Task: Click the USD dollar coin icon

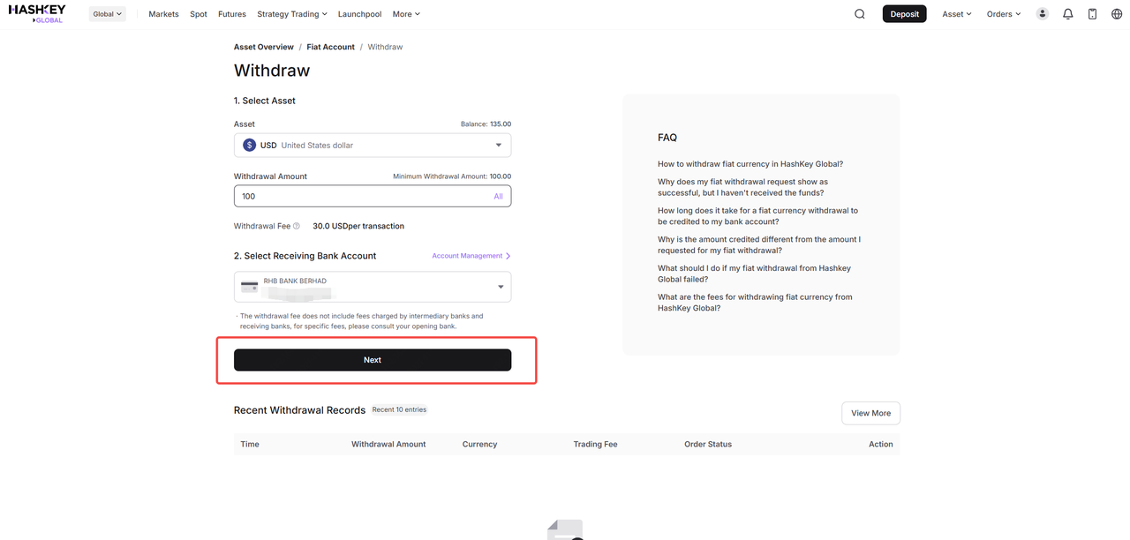Action: click(250, 146)
